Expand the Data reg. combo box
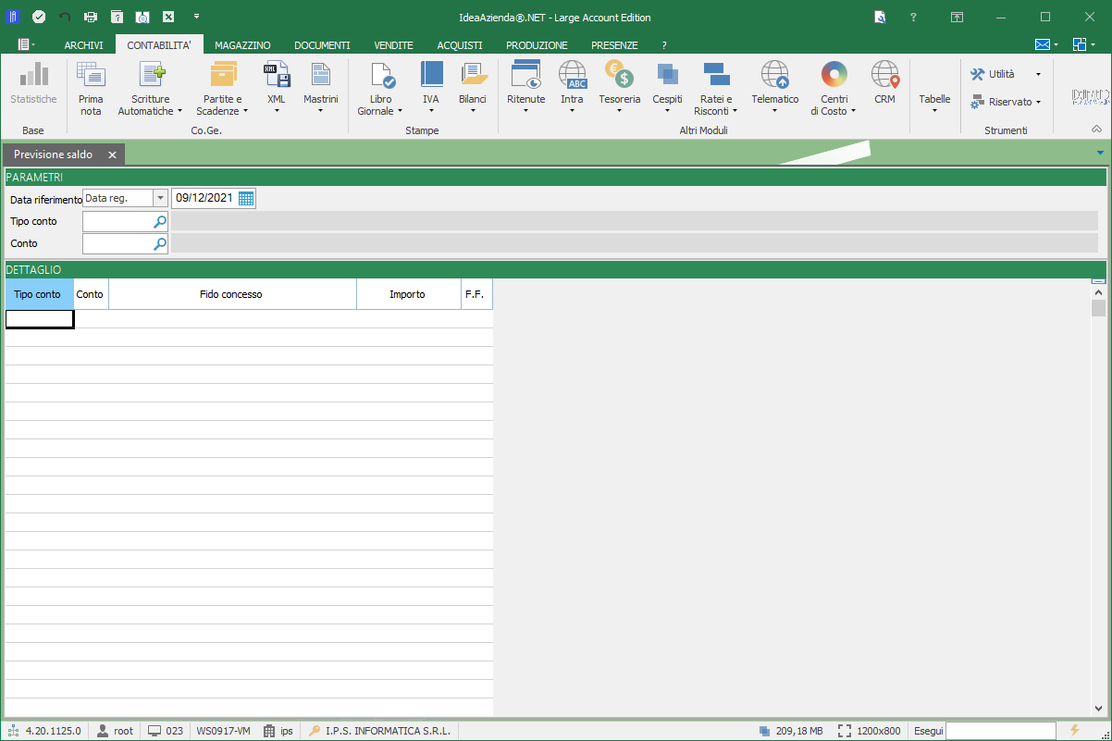Screen dimensions: 1112x741 point(160,198)
